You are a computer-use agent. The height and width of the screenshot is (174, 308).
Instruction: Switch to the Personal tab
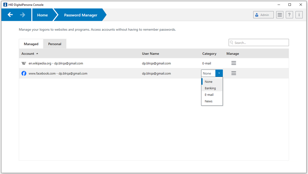[55, 43]
